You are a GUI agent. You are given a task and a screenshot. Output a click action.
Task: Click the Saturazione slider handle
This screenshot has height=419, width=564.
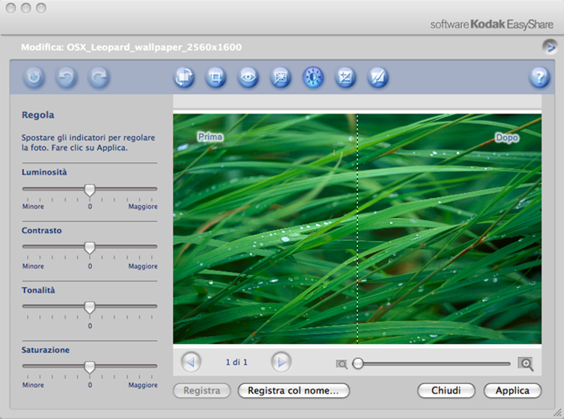pos(90,367)
